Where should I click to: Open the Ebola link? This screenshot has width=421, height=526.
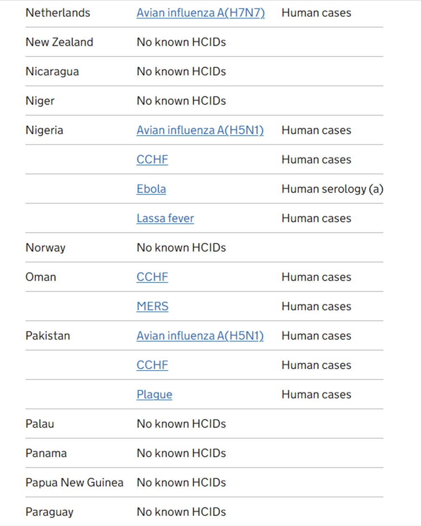pos(151,189)
